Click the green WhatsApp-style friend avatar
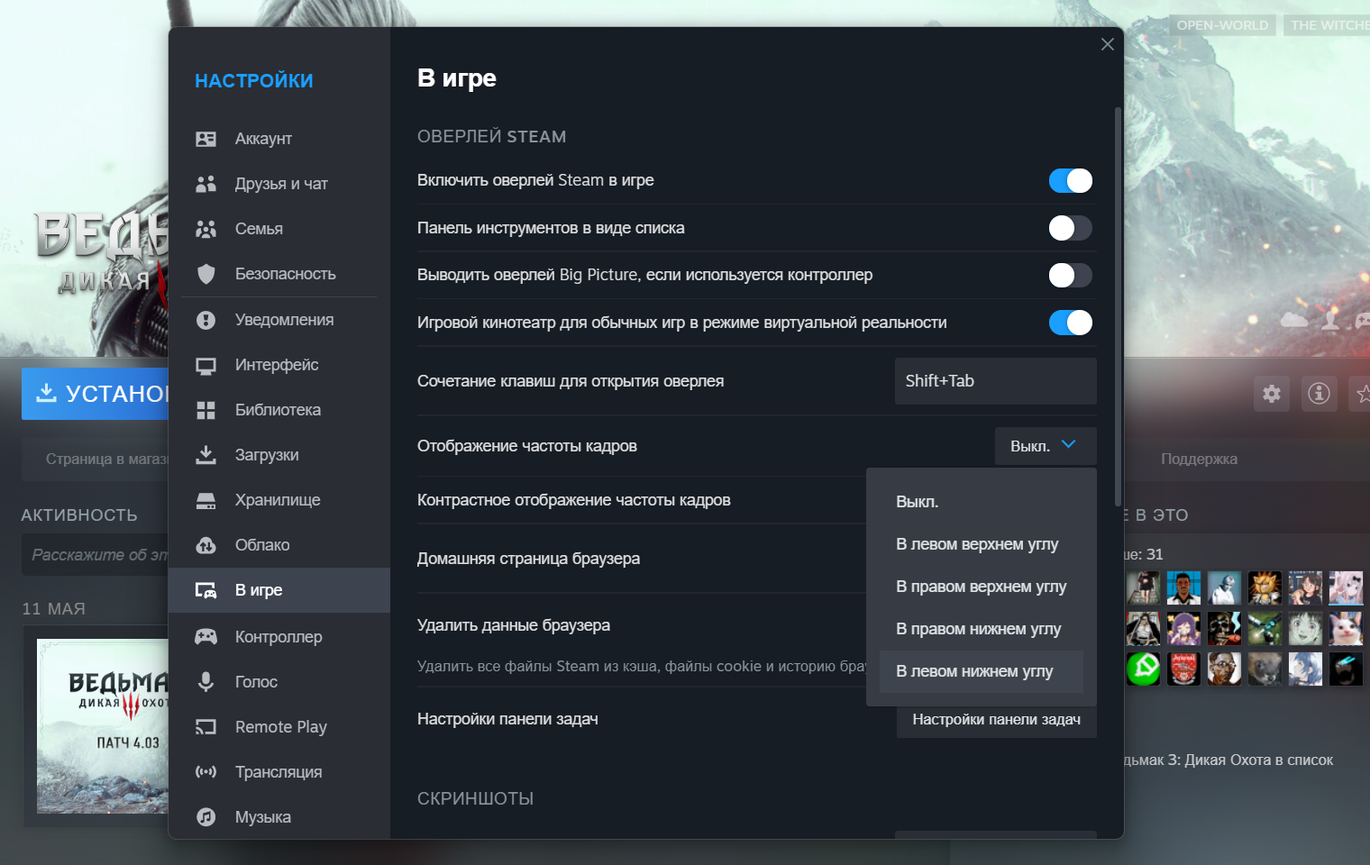This screenshot has width=1370, height=865. (1144, 669)
